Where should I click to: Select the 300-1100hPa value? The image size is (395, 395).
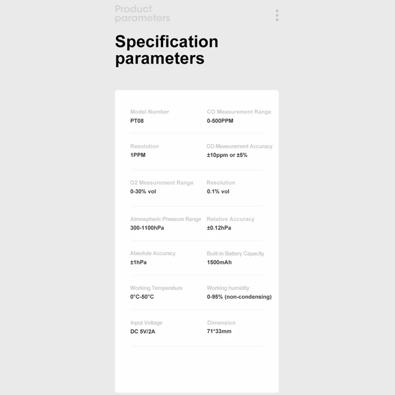coord(147,228)
